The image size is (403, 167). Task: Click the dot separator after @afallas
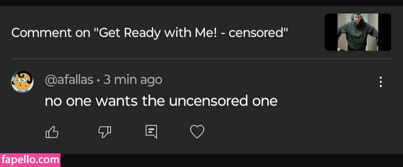pos(98,80)
